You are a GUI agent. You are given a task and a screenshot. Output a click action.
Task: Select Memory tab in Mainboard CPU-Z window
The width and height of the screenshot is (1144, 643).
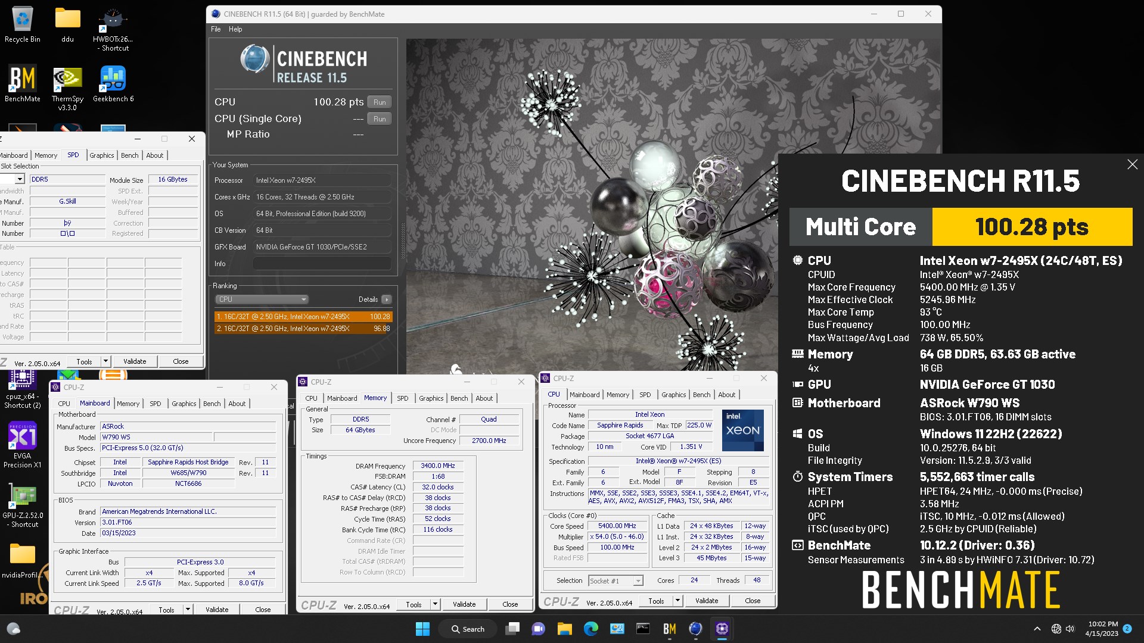[128, 404]
